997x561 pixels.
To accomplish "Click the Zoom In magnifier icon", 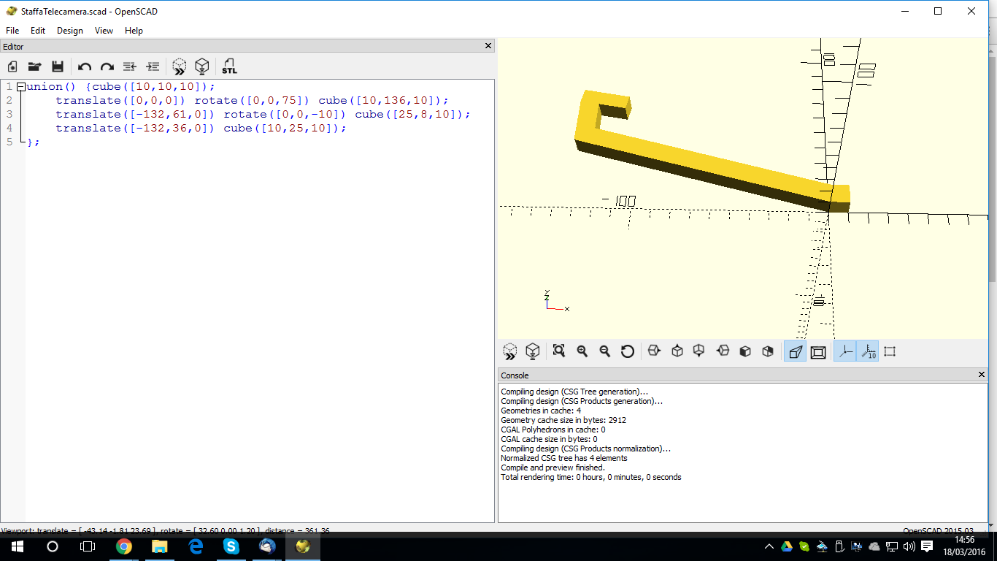I will coord(582,351).
